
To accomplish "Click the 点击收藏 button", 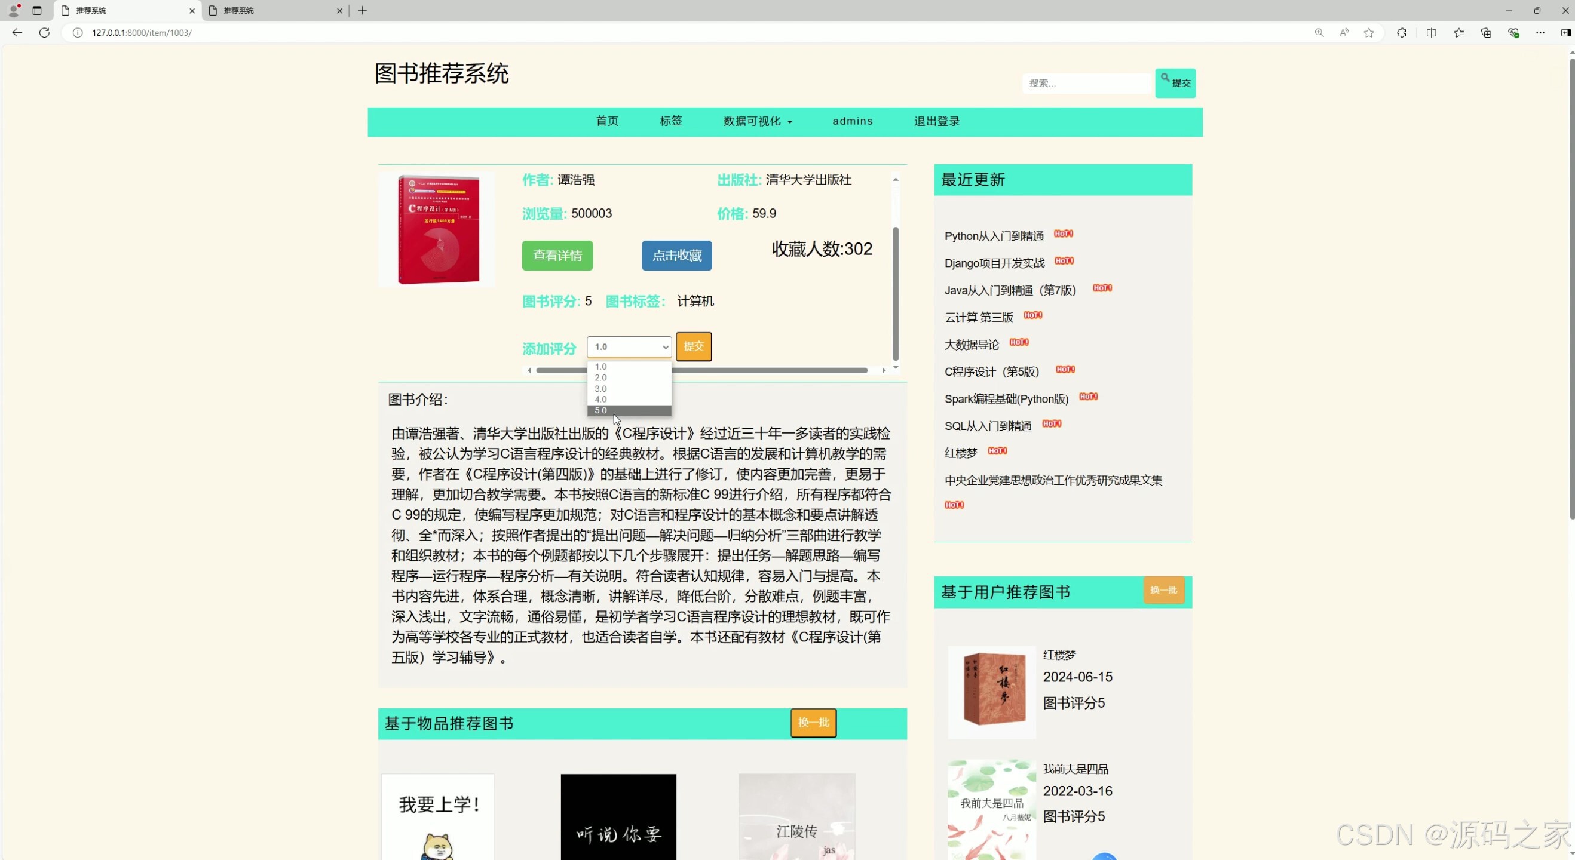I will (x=676, y=256).
